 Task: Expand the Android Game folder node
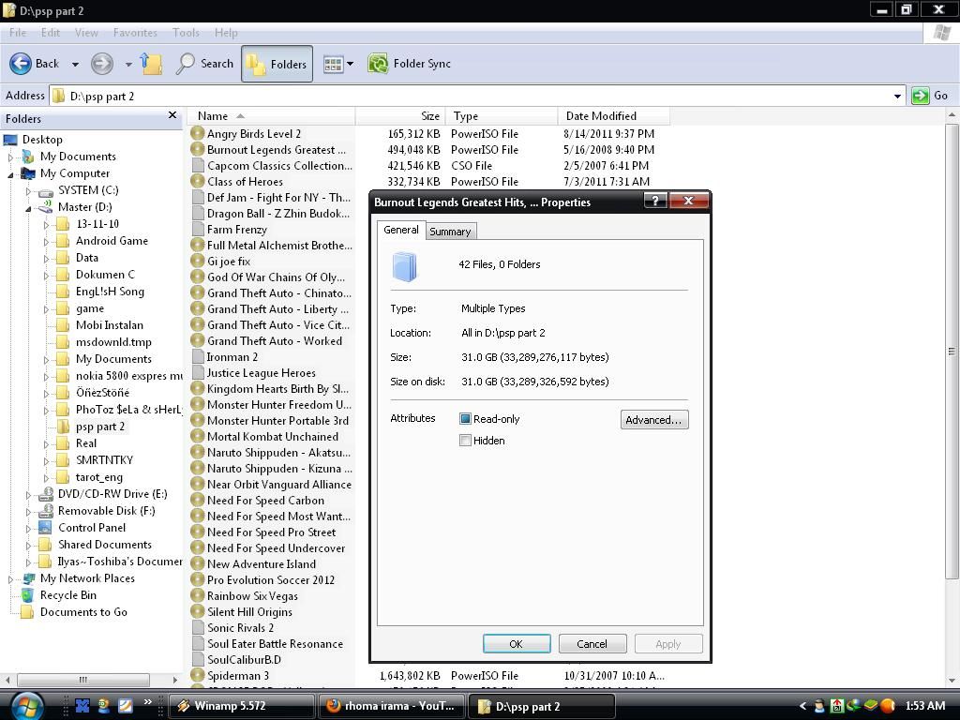[46, 242]
